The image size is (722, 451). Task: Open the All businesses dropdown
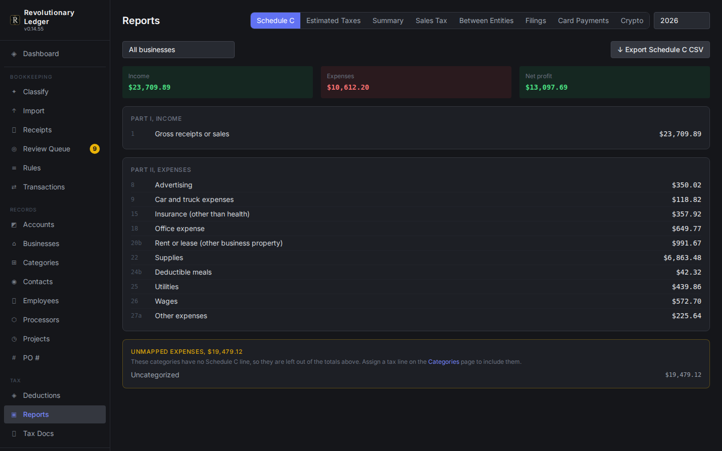pyautogui.click(x=178, y=50)
